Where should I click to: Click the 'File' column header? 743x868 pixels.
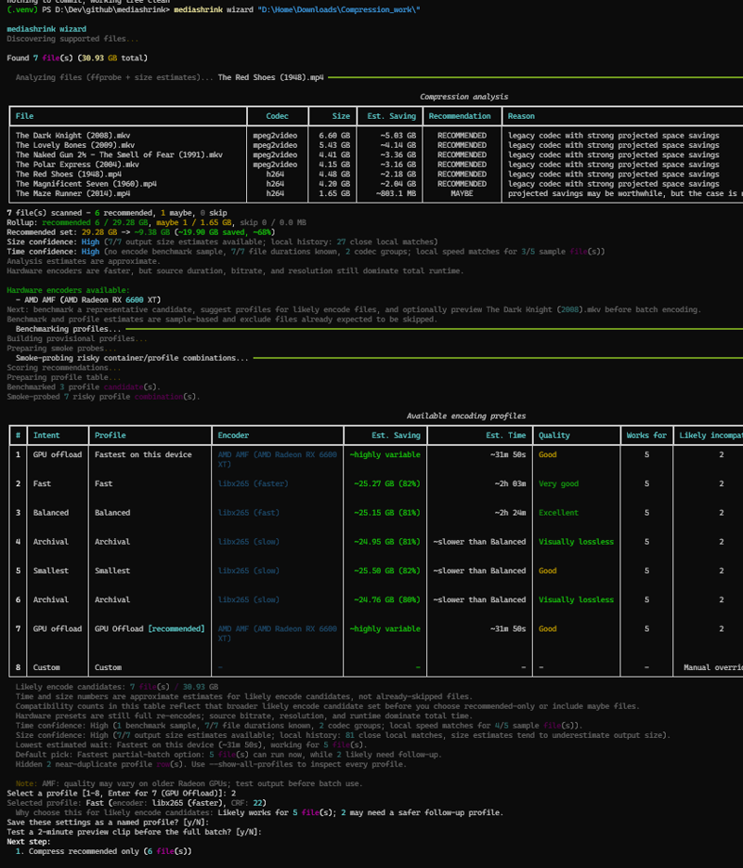click(x=24, y=116)
